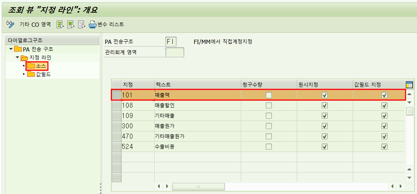Toggle 청구수량 checkbox for row 101
The height and width of the screenshot is (194, 417).
point(269,95)
